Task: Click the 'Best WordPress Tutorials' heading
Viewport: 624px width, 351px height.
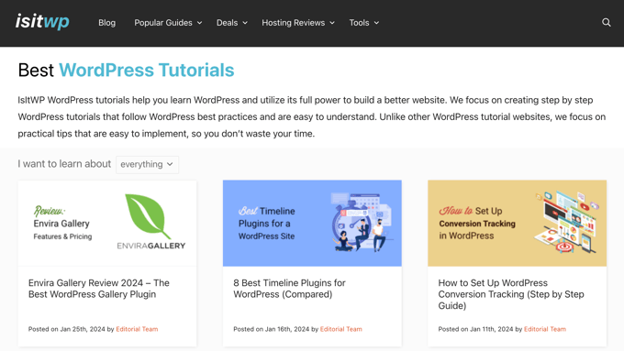Action: pos(126,70)
